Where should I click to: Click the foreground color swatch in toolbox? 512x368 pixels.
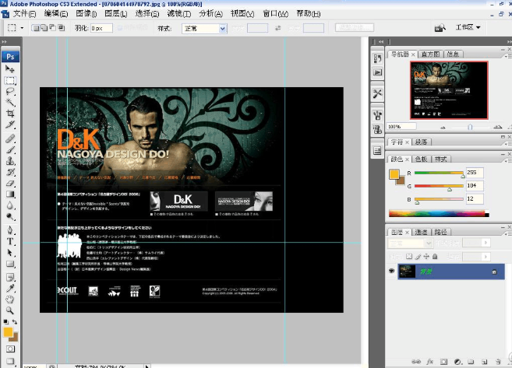(x=9, y=332)
